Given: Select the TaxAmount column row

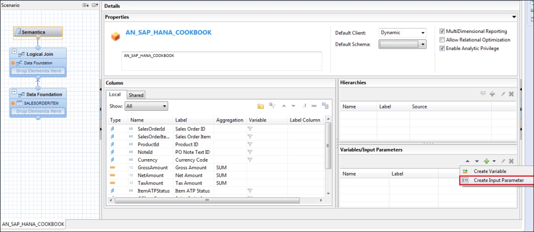Looking at the screenshot, I should (x=215, y=183).
